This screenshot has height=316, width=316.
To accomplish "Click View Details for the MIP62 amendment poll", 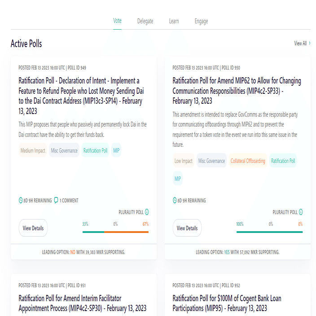I will pyautogui.click(x=187, y=228).
